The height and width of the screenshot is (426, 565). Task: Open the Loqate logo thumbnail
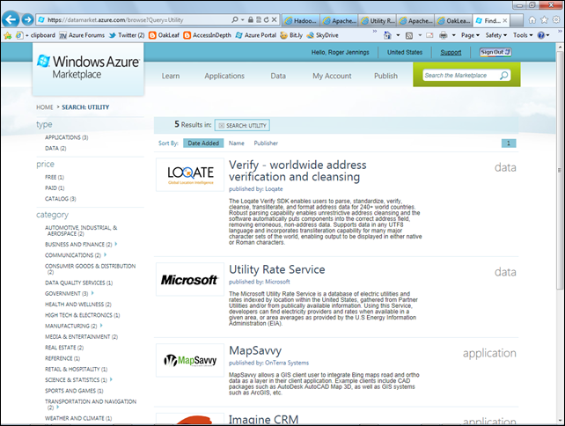190,174
